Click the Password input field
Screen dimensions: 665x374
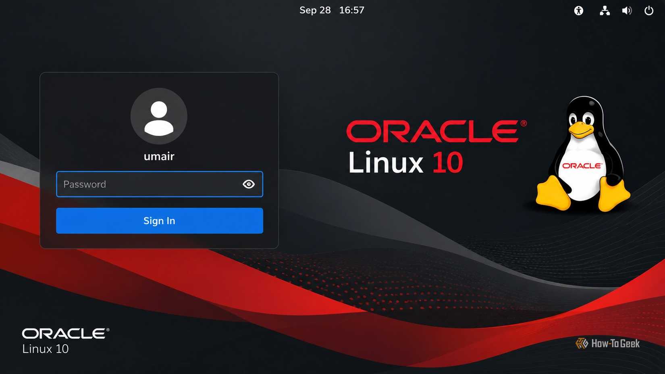point(160,184)
